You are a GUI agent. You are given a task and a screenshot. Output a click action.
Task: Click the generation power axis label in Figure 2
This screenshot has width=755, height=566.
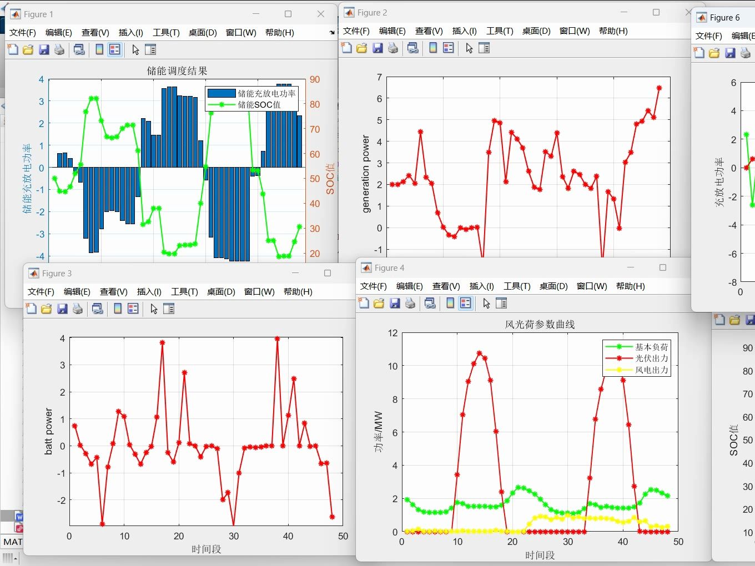coord(365,174)
